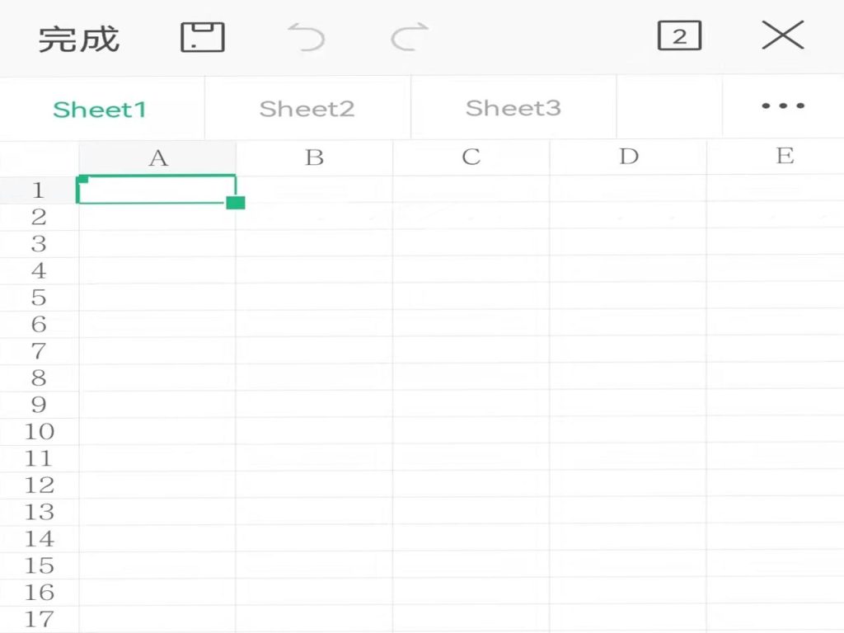Image resolution: width=844 pixels, height=633 pixels.
Task: Close the spreadsheet with the X icon
Action: click(782, 36)
